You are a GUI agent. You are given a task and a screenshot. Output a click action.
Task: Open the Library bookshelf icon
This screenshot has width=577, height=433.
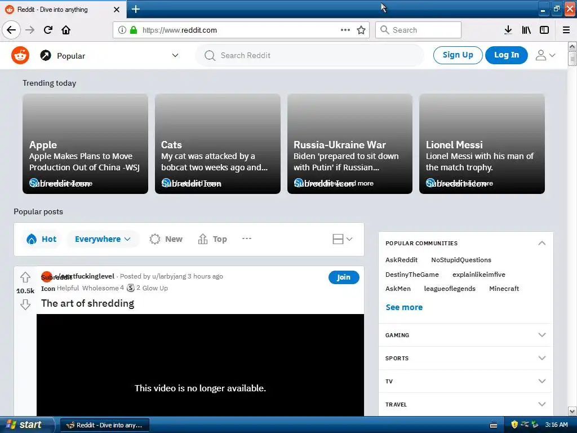(x=526, y=30)
